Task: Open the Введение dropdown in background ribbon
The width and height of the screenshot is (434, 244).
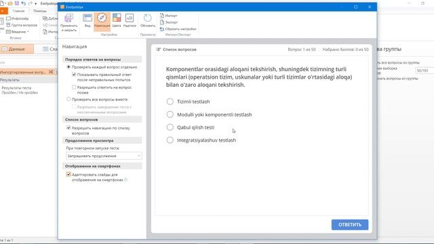Action: [x=18, y=32]
